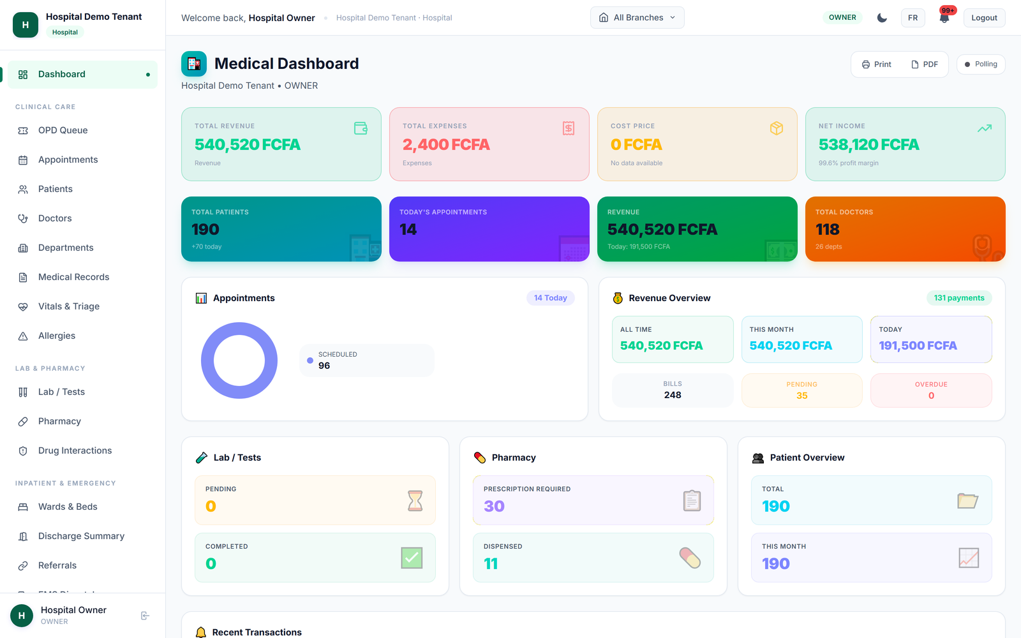Log out using the Logout button
This screenshot has width=1021, height=638.
(x=984, y=18)
